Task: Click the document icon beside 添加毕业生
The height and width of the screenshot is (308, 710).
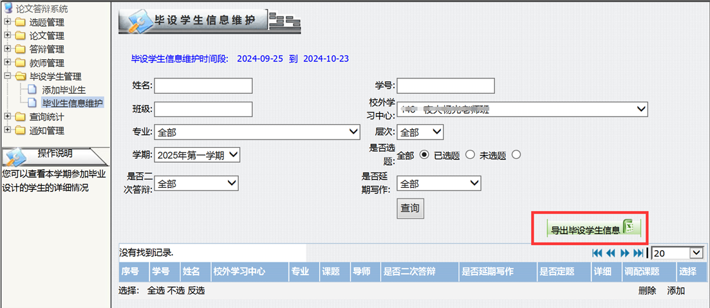Action: click(x=32, y=90)
